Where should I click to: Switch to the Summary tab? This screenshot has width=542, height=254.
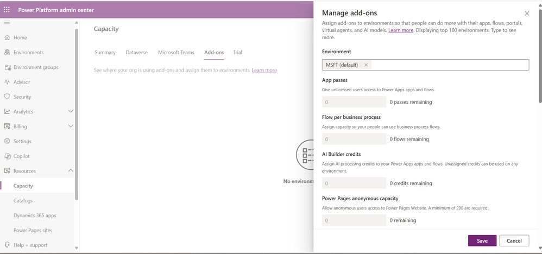tap(105, 53)
